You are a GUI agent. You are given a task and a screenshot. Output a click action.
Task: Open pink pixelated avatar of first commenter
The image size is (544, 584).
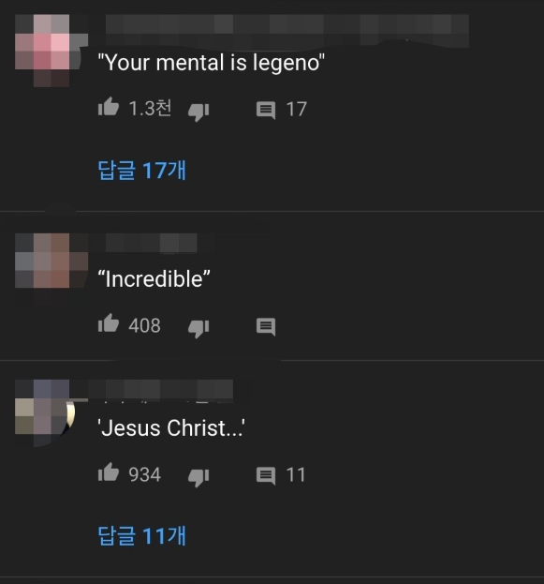coord(51,51)
